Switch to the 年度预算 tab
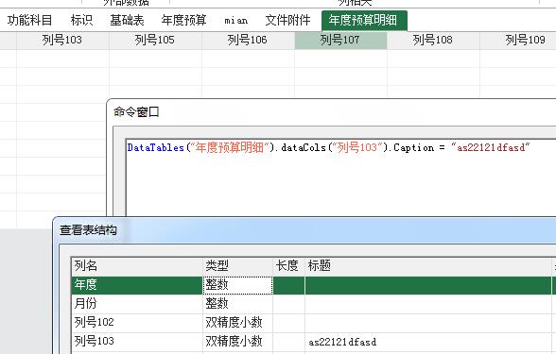This screenshot has width=556, height=354. pyautogui.click(x=183, y=20)
